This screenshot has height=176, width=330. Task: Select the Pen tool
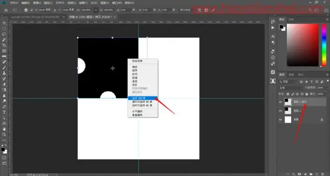(4, 107)
